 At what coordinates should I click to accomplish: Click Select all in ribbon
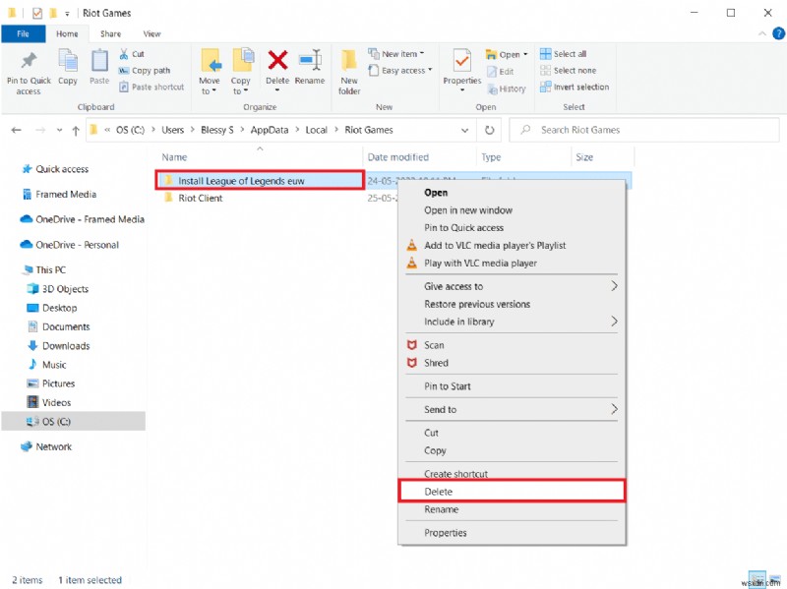563,54
